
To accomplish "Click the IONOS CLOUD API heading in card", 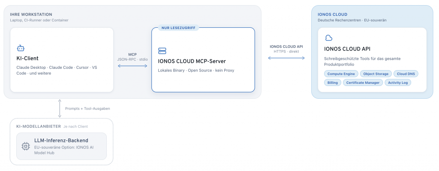I will (347, 49).
